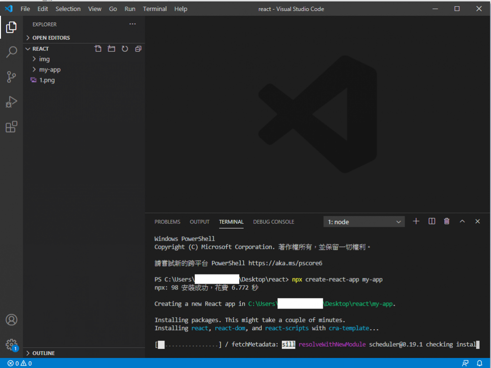The image size is (491, 368).
Task: Switch to the PROBLEMS tab
Action: click(167, 222)
